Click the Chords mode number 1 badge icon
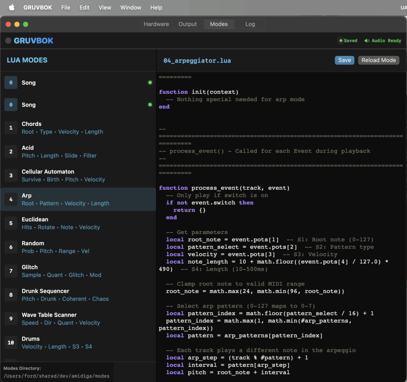 pos(11,127)
